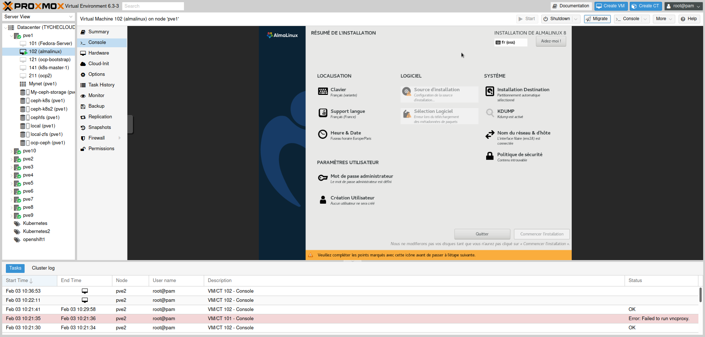Open Clavier keyboard settings icon
This screenshot has height=337, width=705.
click(x=323, y=92)
